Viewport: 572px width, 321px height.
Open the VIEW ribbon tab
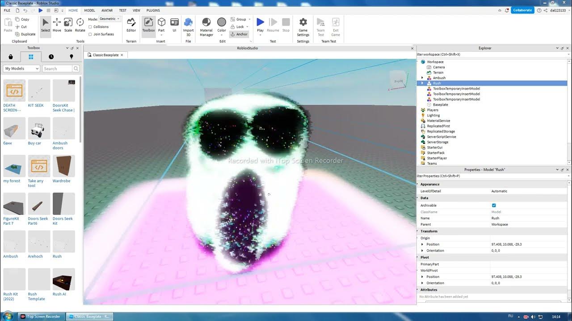pos(137,10)
